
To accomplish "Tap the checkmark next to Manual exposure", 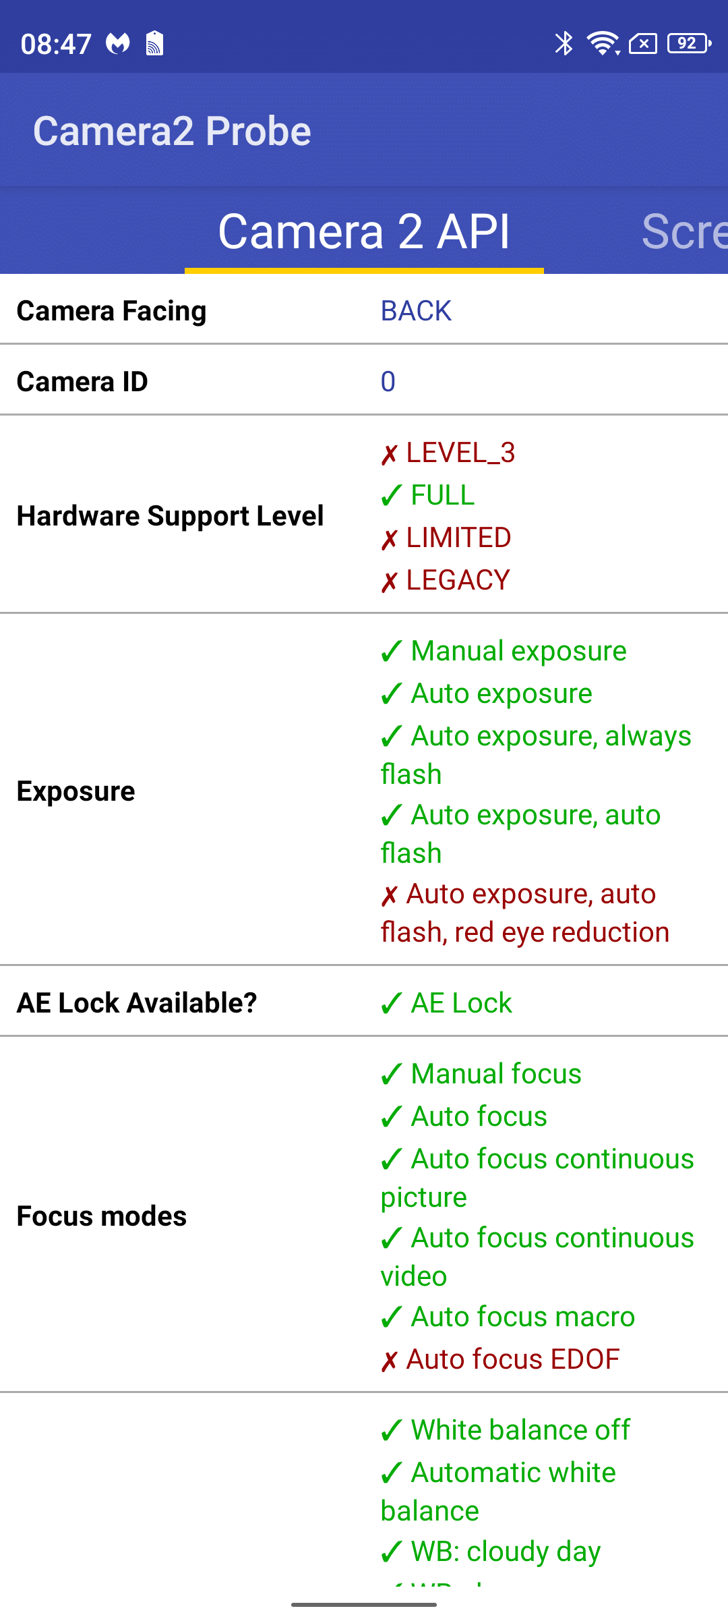I will [391, 652].
